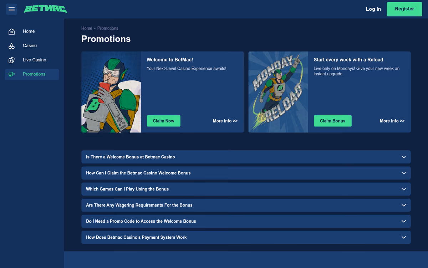Click chevron on Payment System row
428x268 pixels.
[404, 237]
